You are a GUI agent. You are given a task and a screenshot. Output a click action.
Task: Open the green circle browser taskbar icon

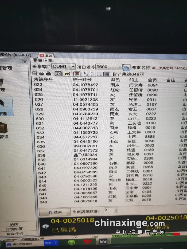pyautogui.click(x=71, y=242)
